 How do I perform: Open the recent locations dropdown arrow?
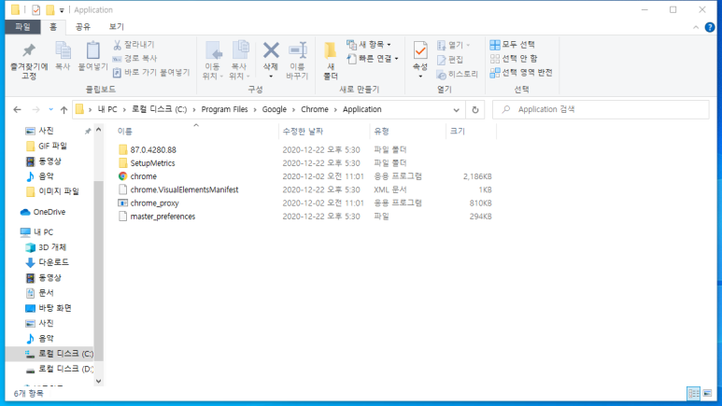click(x=50, y=109)
